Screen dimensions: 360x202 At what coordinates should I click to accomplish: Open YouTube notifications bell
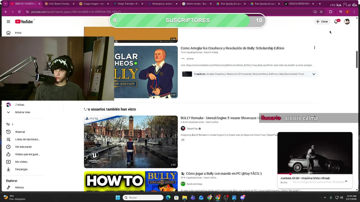point(336,22)
